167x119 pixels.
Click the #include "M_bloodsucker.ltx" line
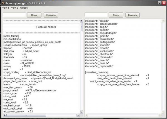click(101, 24)
